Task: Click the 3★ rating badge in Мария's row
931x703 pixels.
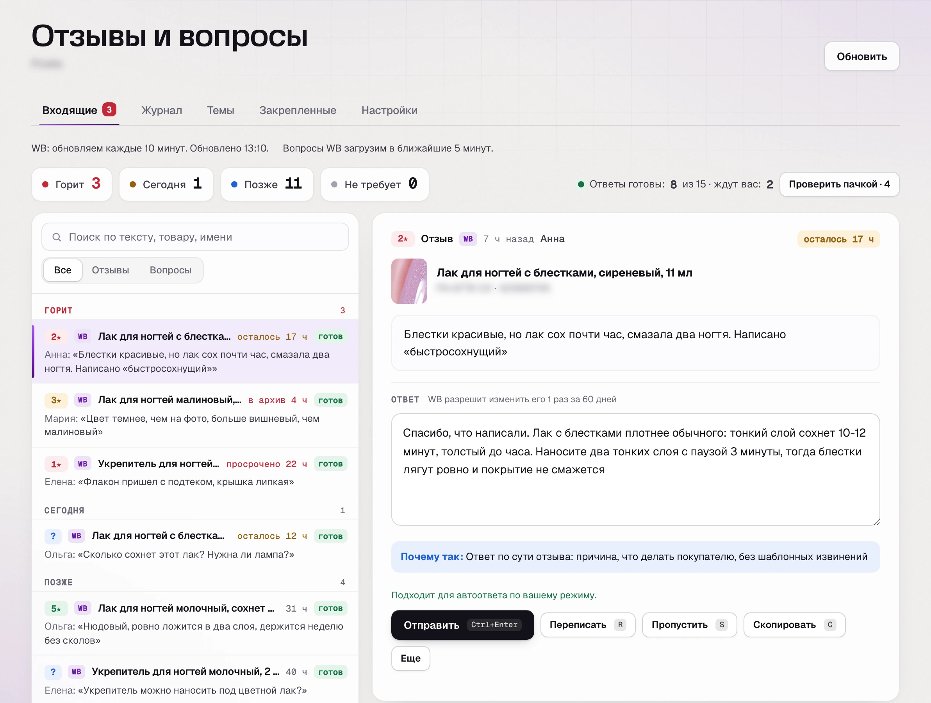Action: tap(56, 400)
